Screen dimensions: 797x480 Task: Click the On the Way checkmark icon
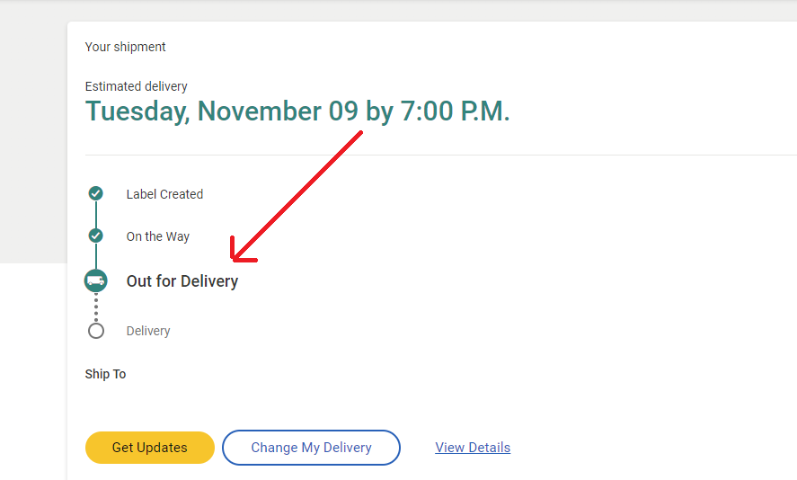coord(95,236)
